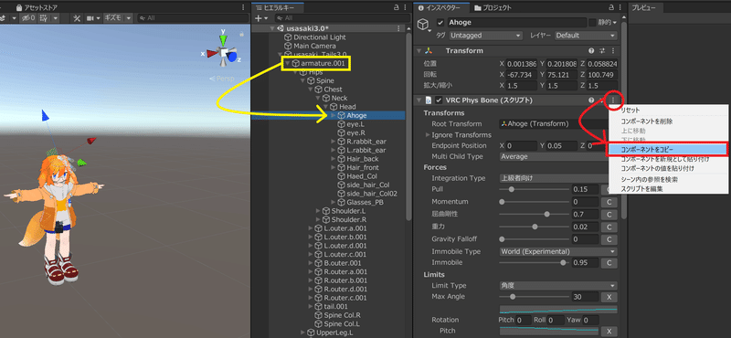Image resolution: width=731 pixels, height=338 pixels.
Task: Expand the R.rabbit_ear node arrow
Action: point(334,142)
